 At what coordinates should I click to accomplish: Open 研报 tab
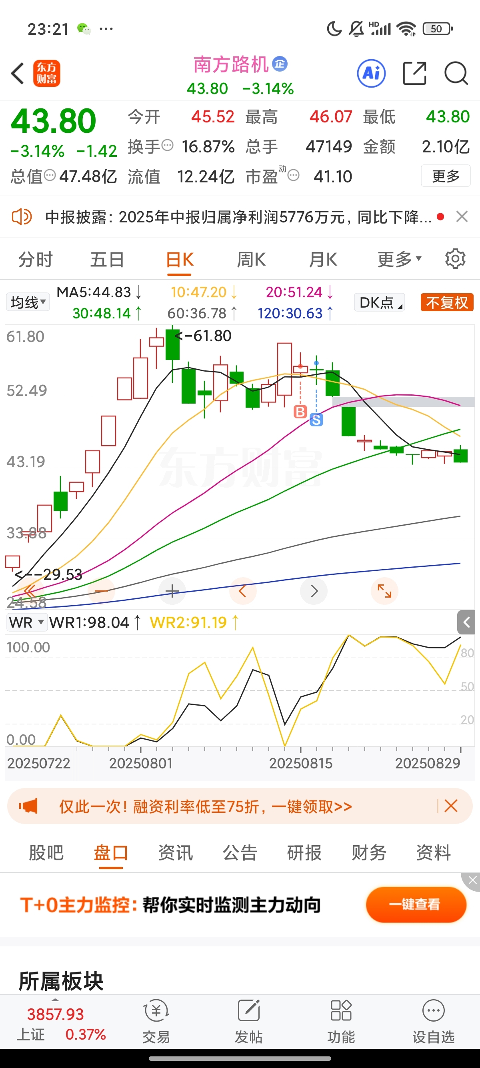304,853
